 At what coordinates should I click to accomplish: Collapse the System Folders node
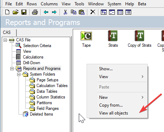tap(19, 74)
